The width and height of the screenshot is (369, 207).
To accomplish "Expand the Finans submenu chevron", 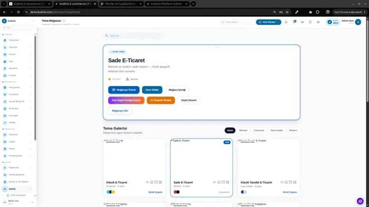I will coord(30,149).
